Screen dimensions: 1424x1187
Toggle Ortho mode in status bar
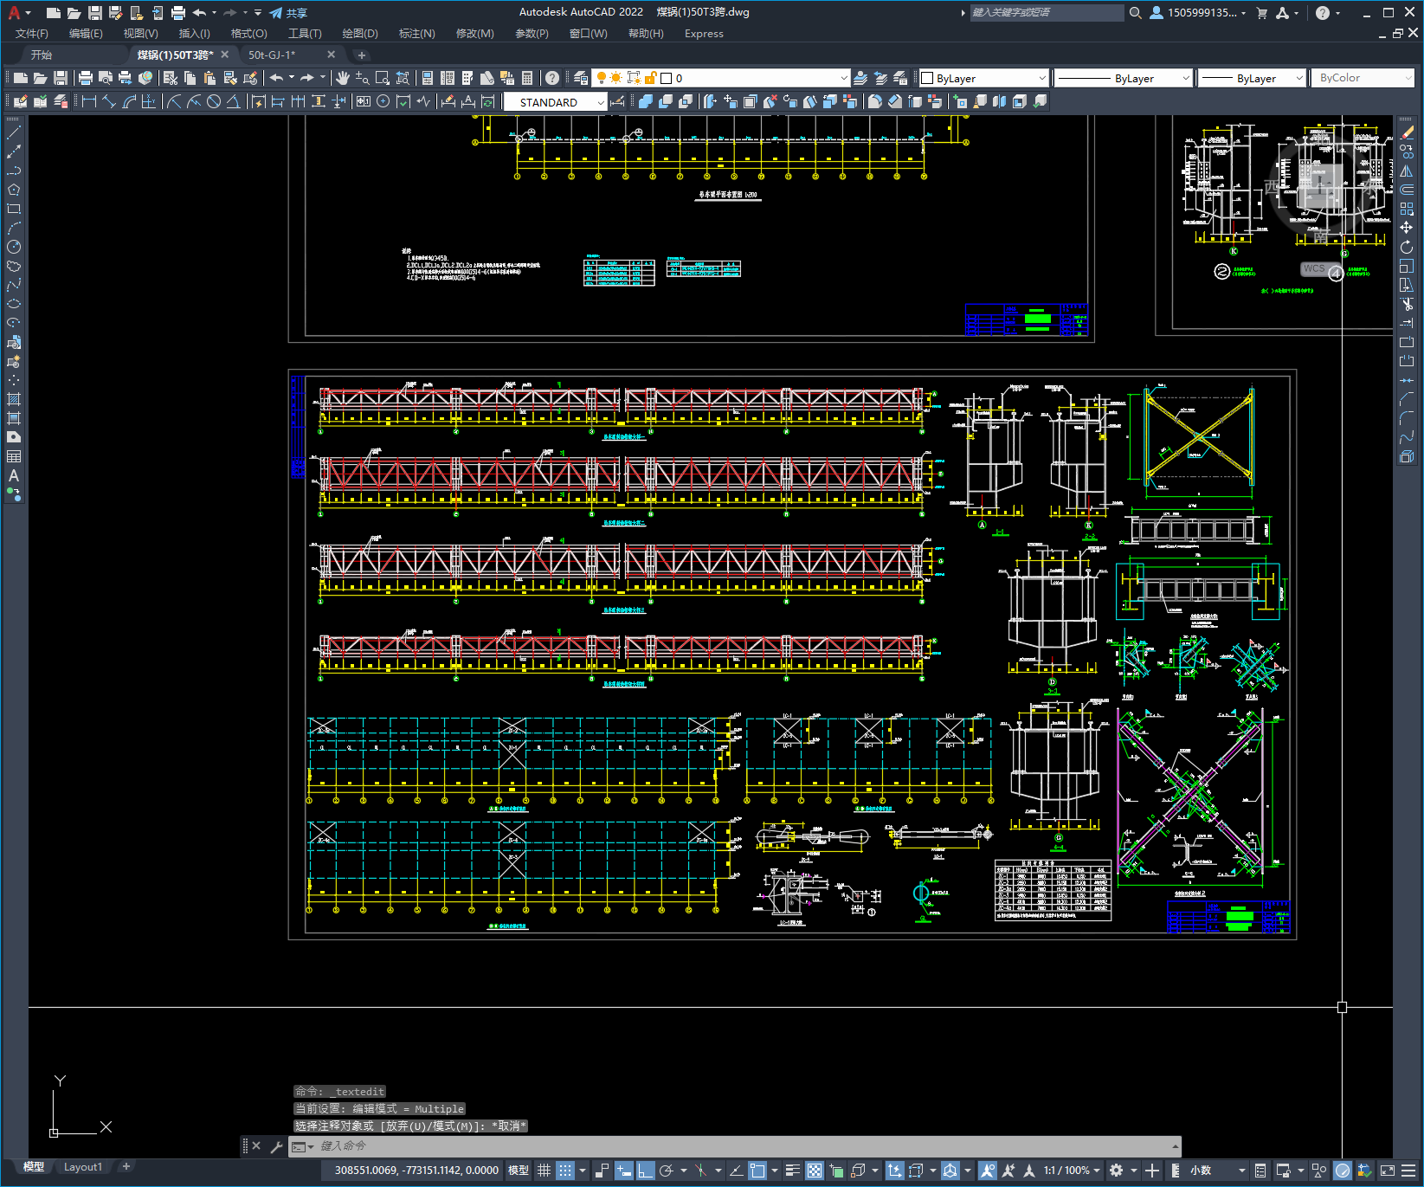coord(646,1170)
